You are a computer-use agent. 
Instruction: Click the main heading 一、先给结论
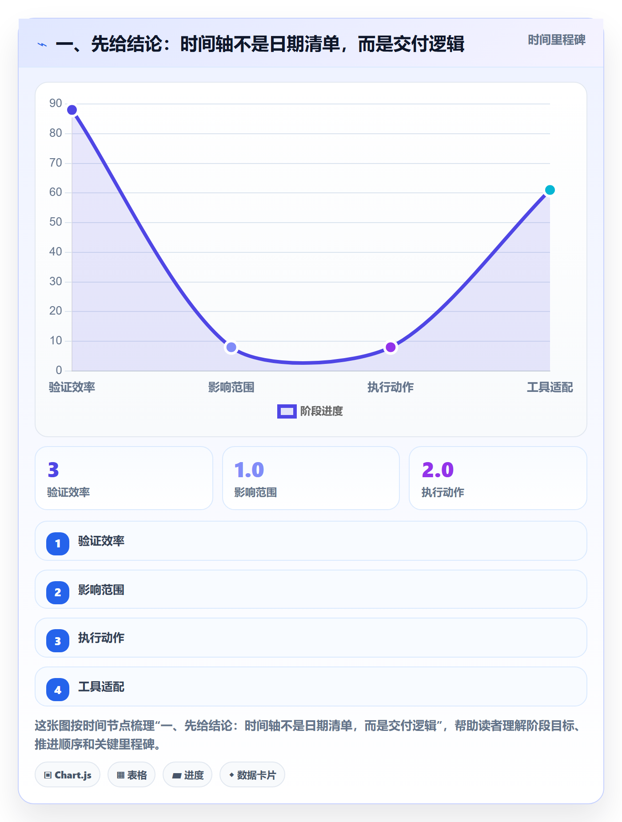click(260, 44)
